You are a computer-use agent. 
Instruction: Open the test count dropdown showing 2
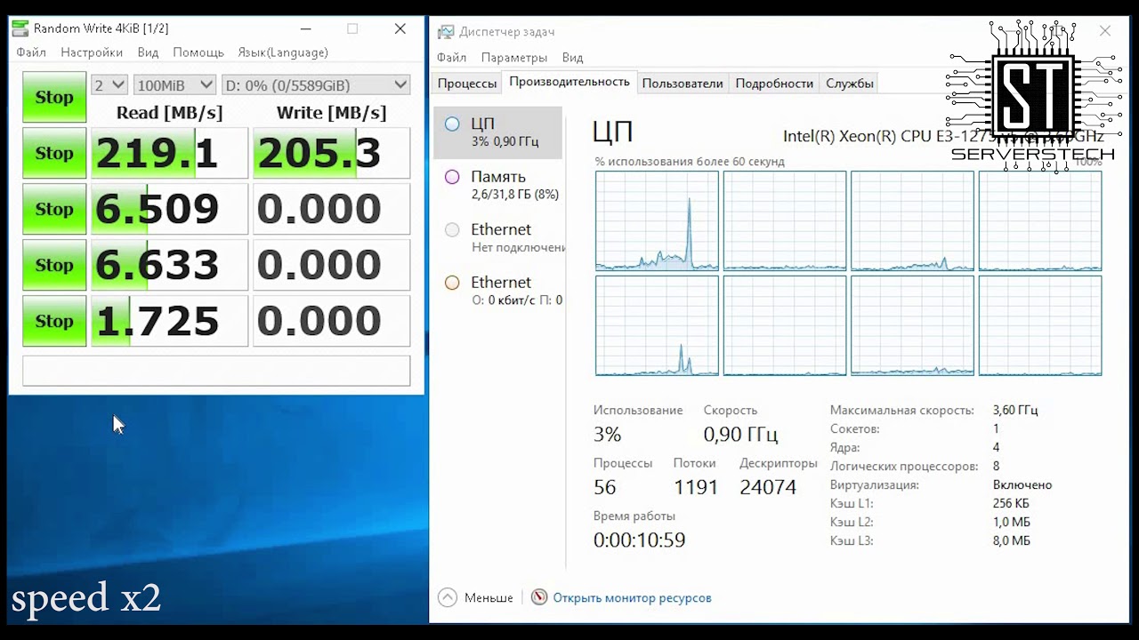coord(109,85)
